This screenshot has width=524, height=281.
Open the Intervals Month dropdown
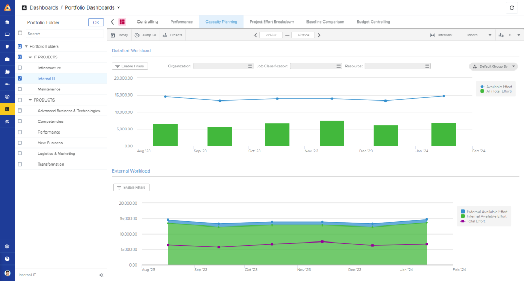(x=479, y=35)
